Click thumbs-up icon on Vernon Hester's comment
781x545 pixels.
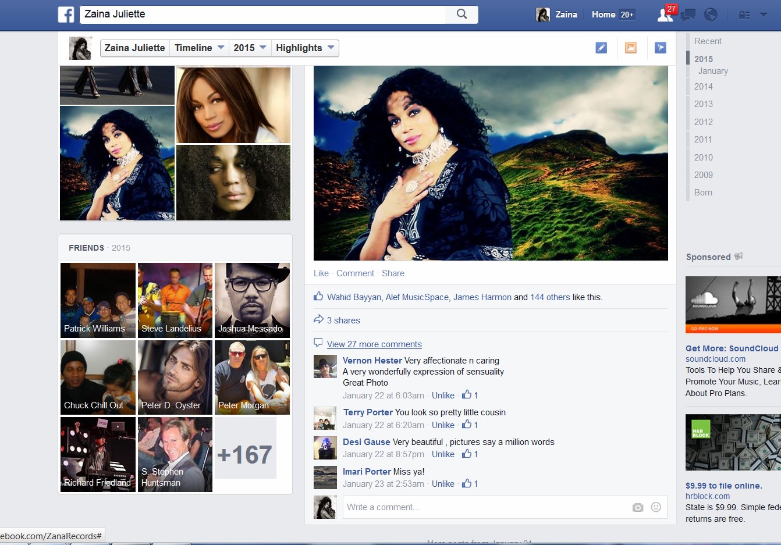tap(467, 395)
